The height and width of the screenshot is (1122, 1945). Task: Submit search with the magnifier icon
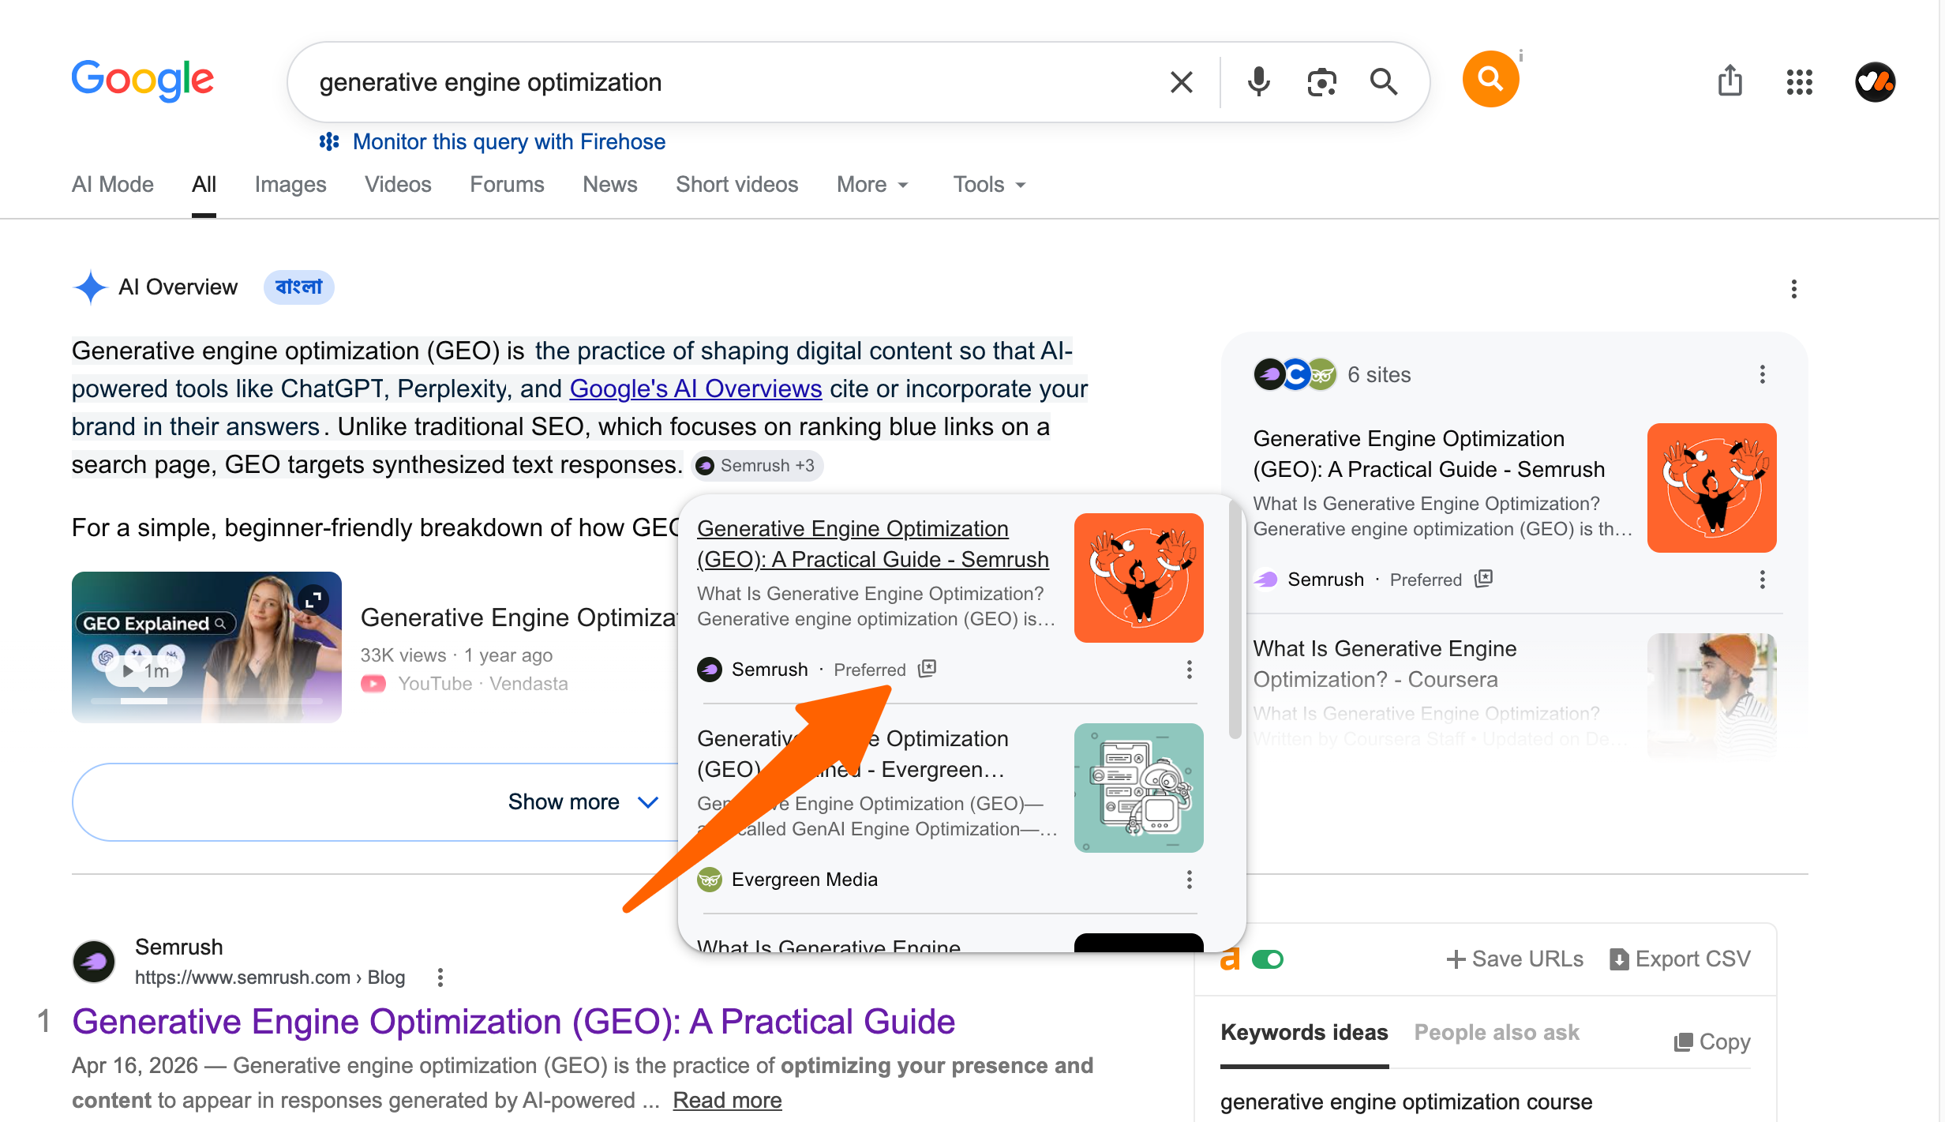point(1384,82)
